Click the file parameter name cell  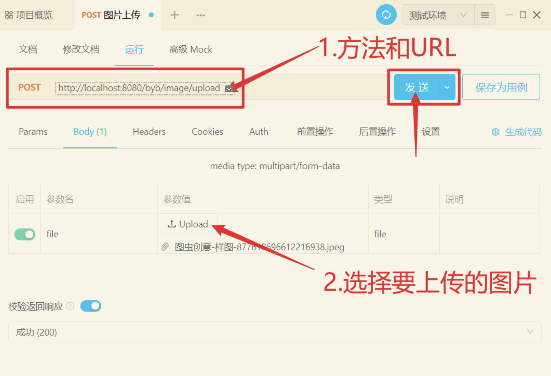[99, 234]
